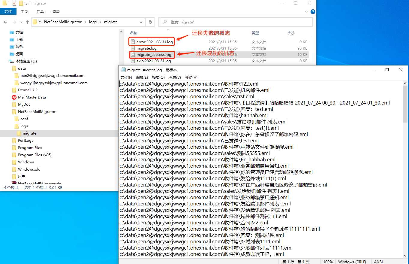Expand the address bar history dropdown
Image resolution: width=409 pixels, height=264 pixels.
coord(141,22)
